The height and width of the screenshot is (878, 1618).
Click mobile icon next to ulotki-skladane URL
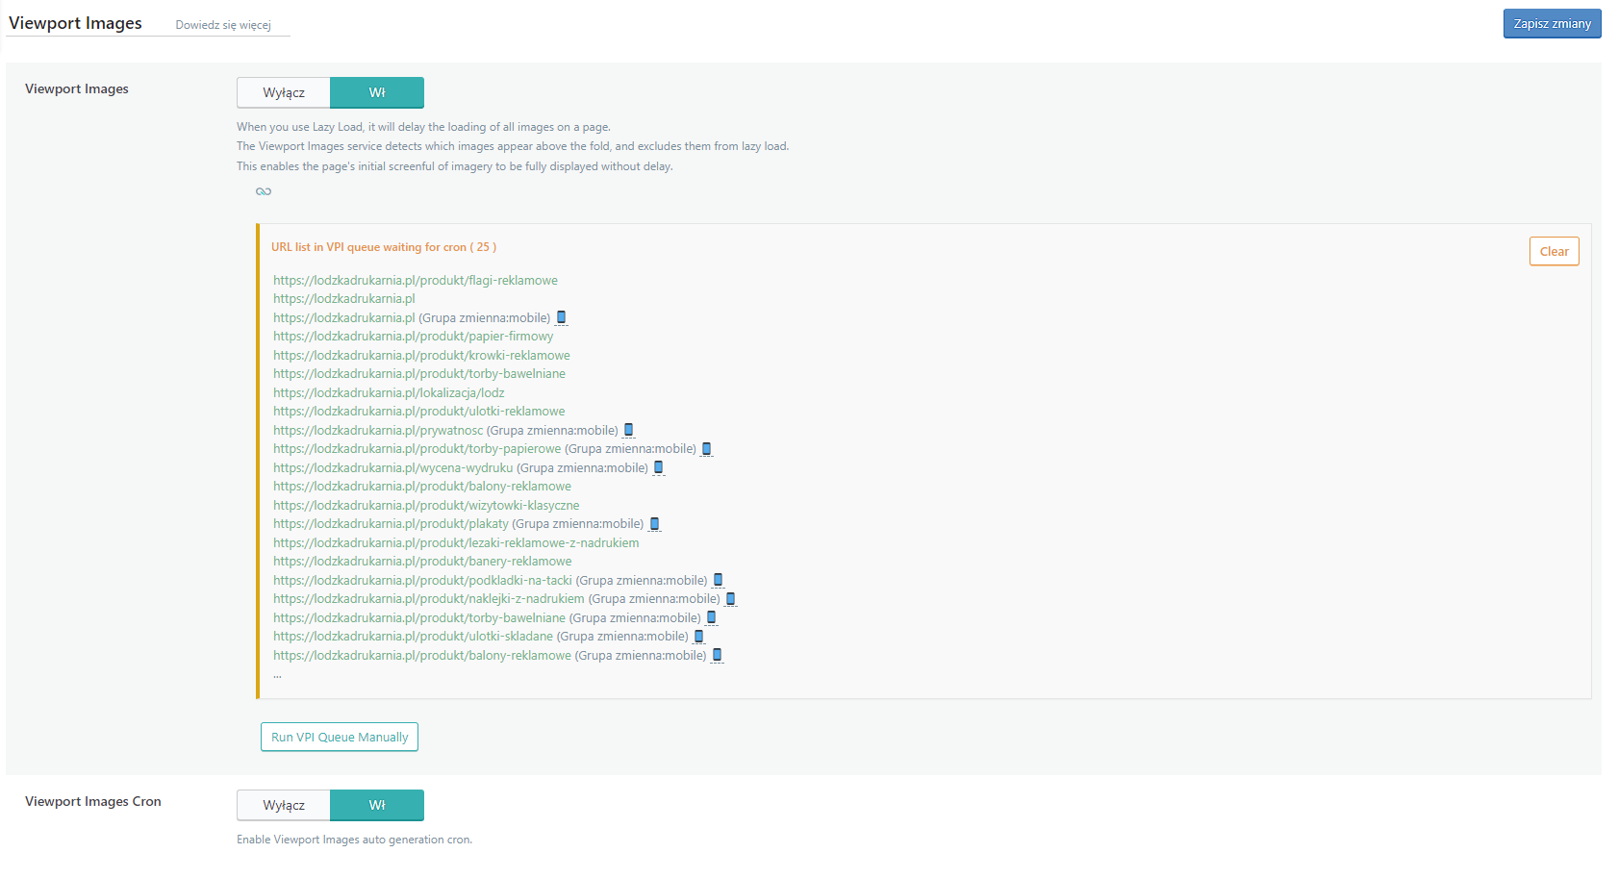(699, 637)
